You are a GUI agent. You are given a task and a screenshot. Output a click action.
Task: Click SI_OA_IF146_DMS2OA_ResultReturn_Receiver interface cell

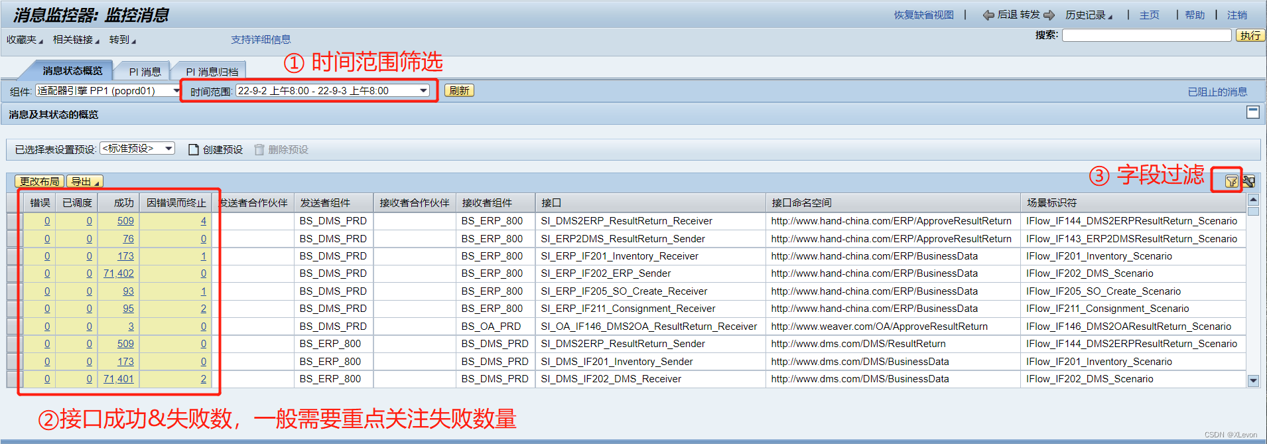tap(649, 327)
